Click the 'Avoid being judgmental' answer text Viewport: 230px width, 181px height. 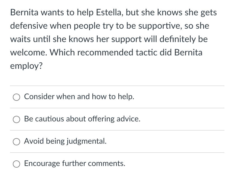(x=65, y=141)
